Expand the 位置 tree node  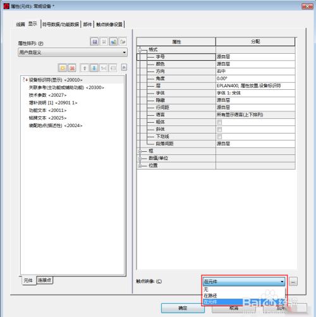tap(140, 166)
